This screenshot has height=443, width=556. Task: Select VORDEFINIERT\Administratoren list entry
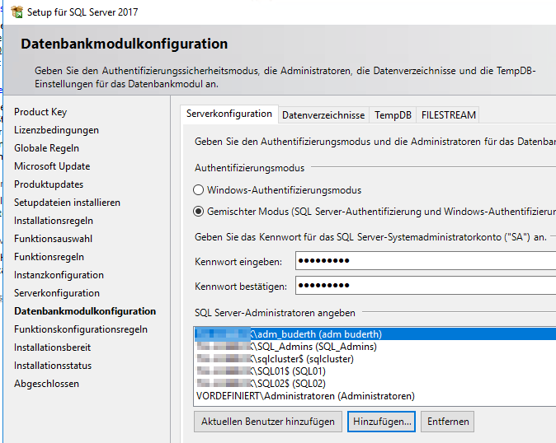click(375, 396)
